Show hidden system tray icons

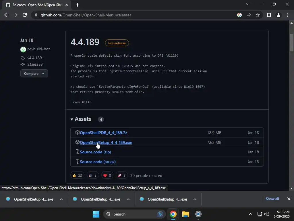250,214
